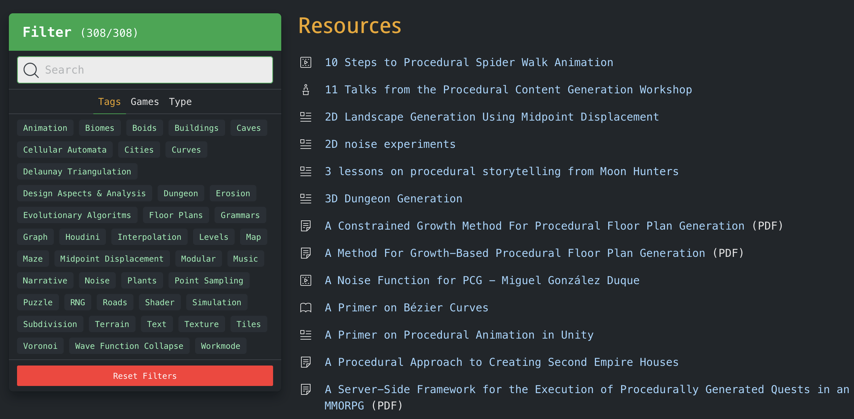Click the paper icon beside Second Empire Houses
This screenshot has height=419, width=854.
306,362
